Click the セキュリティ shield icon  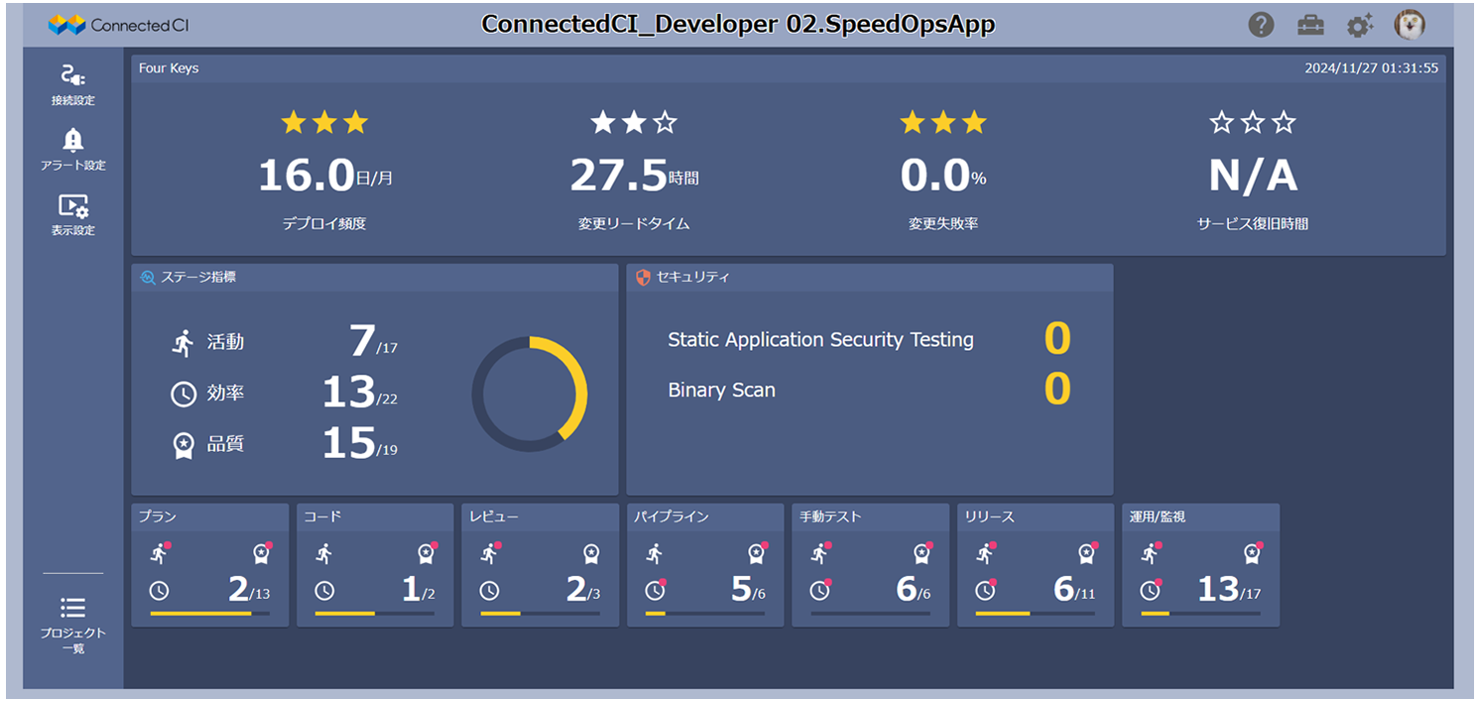click(x=643, y=278)
